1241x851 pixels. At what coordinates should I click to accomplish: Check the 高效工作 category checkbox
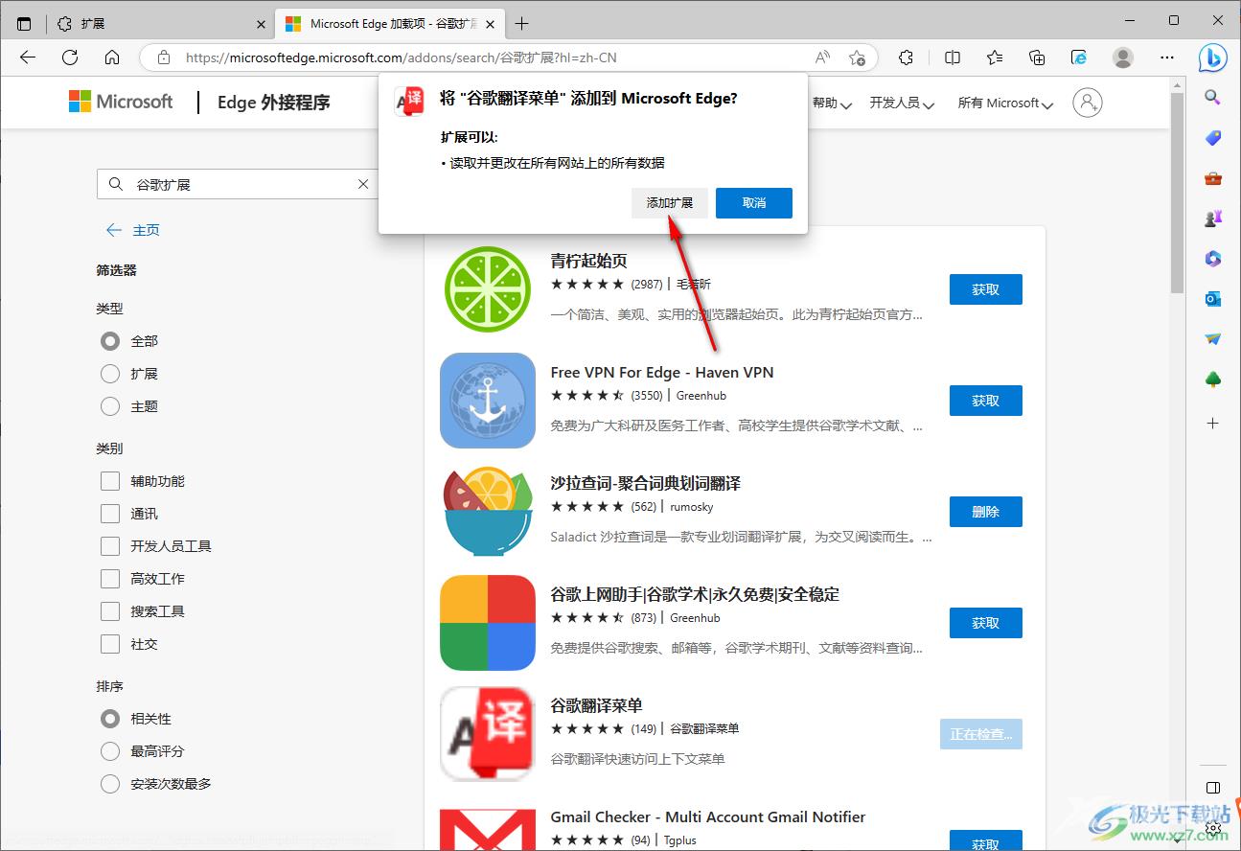110,579
